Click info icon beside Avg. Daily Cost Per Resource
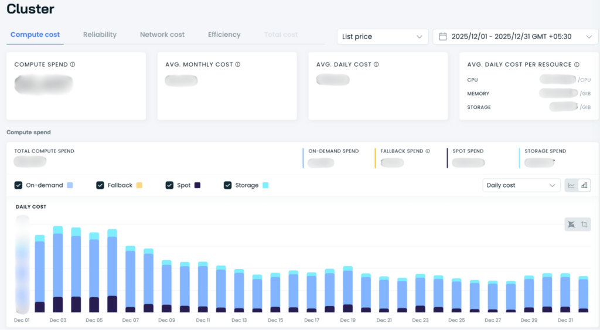600x330 pixels. 577,64
